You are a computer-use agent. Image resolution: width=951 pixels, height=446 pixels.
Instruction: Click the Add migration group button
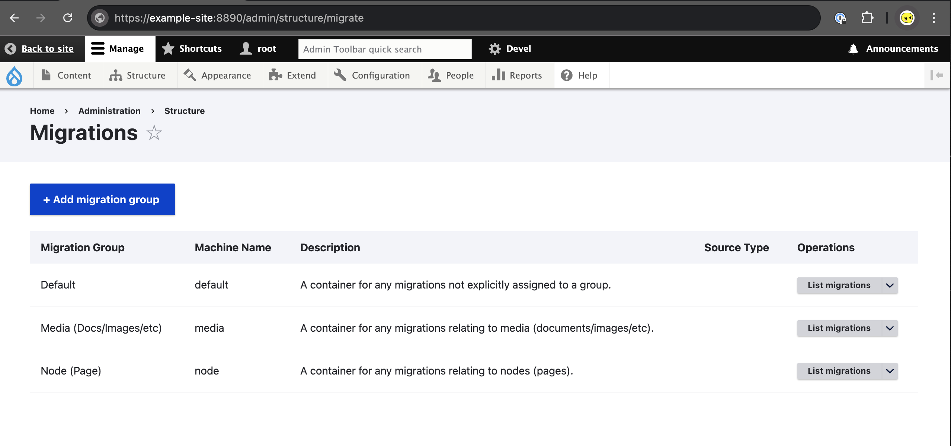click(102, 200)
